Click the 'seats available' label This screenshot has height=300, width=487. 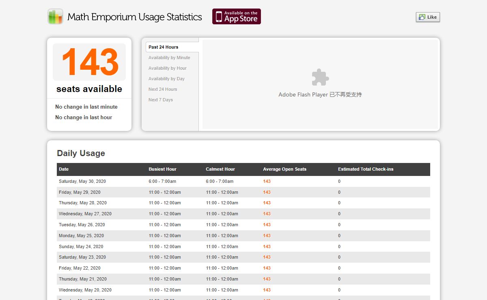89,89
